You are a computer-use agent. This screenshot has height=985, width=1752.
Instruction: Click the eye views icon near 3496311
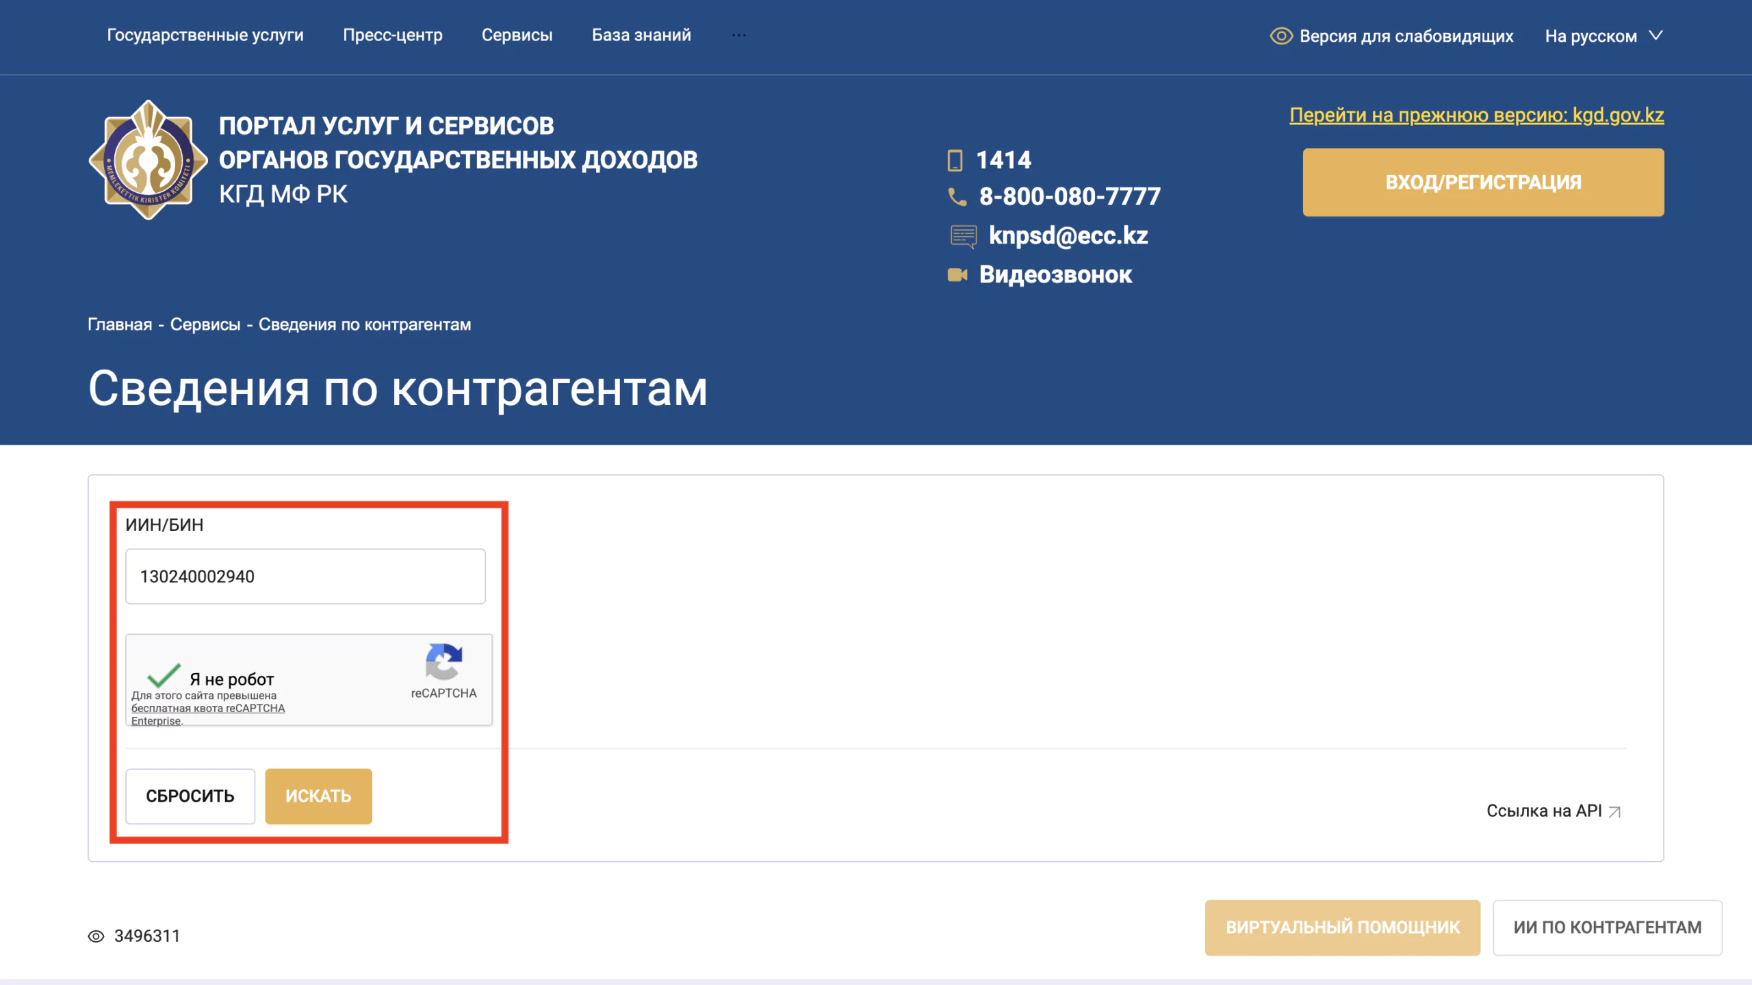(x=96, y=936)
